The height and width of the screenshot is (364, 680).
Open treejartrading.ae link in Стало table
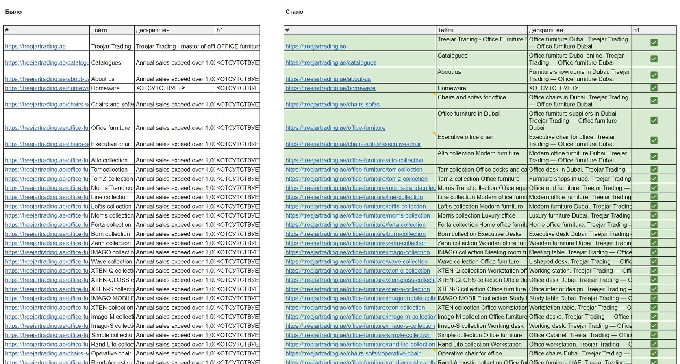316,46
